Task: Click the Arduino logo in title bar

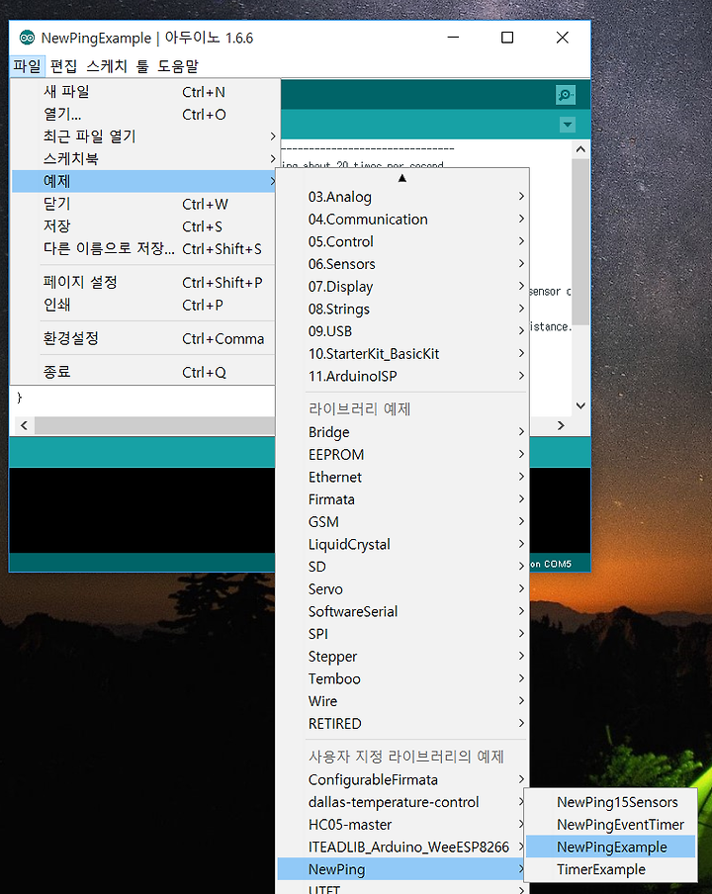Action: click(27, 38)
